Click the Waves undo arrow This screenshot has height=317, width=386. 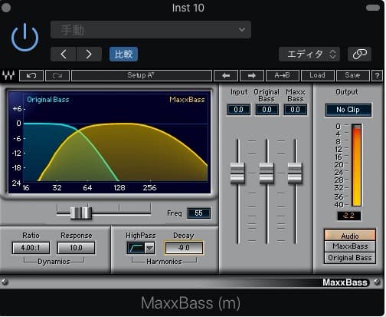pyautogui.click(x=31, y=76)
